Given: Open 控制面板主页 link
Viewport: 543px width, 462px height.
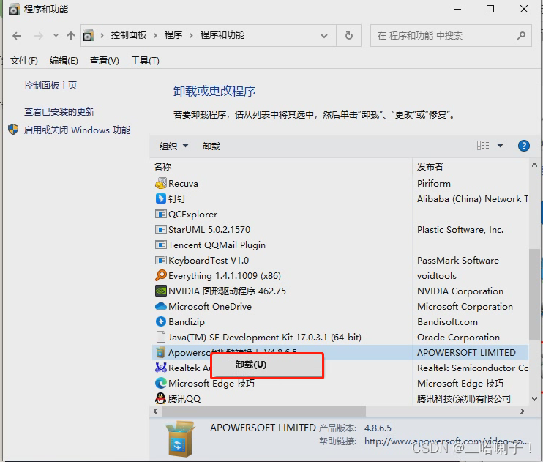Looking at the screenshot, I should tap(50, 85).
